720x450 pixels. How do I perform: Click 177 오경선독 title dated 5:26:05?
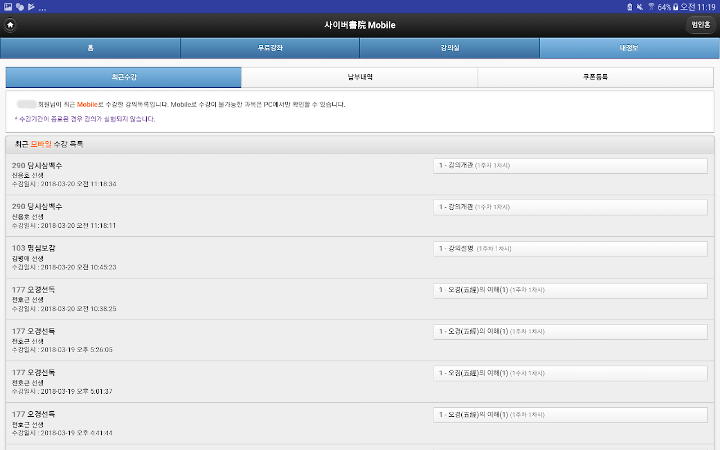pos(34,331)
